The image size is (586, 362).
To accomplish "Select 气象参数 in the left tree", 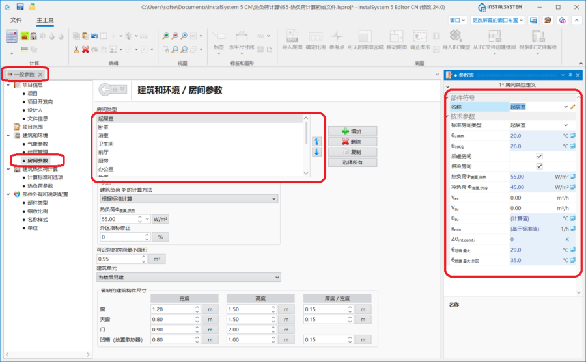I will coord(37,144).
